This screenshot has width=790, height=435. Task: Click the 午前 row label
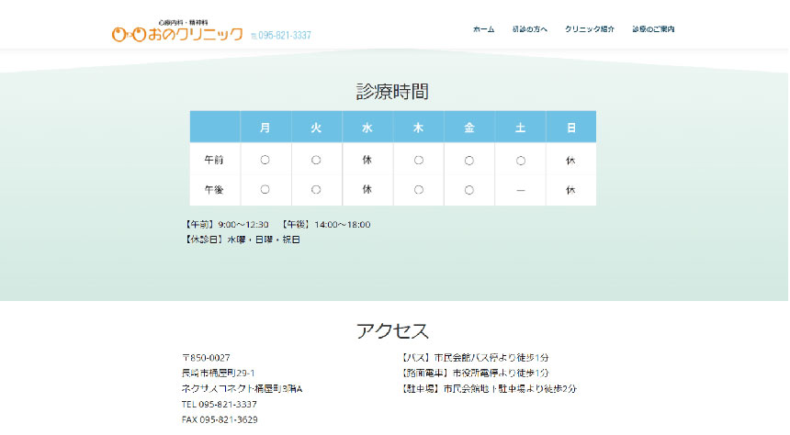click(214, 160)
